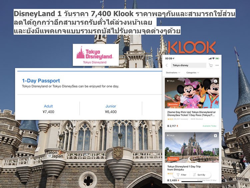The width and height of the screenshot is (250, 188).
Task: Click the Filter funnel icon
Action: [178, 175]
